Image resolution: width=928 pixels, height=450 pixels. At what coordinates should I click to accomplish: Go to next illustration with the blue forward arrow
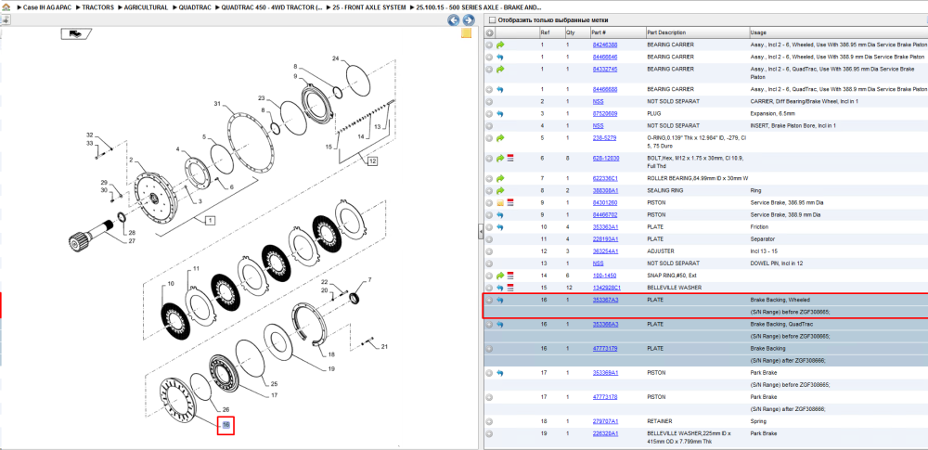468,20
